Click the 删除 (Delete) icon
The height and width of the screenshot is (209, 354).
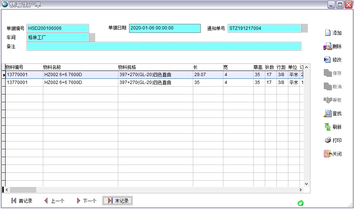(x=328, y=47)
